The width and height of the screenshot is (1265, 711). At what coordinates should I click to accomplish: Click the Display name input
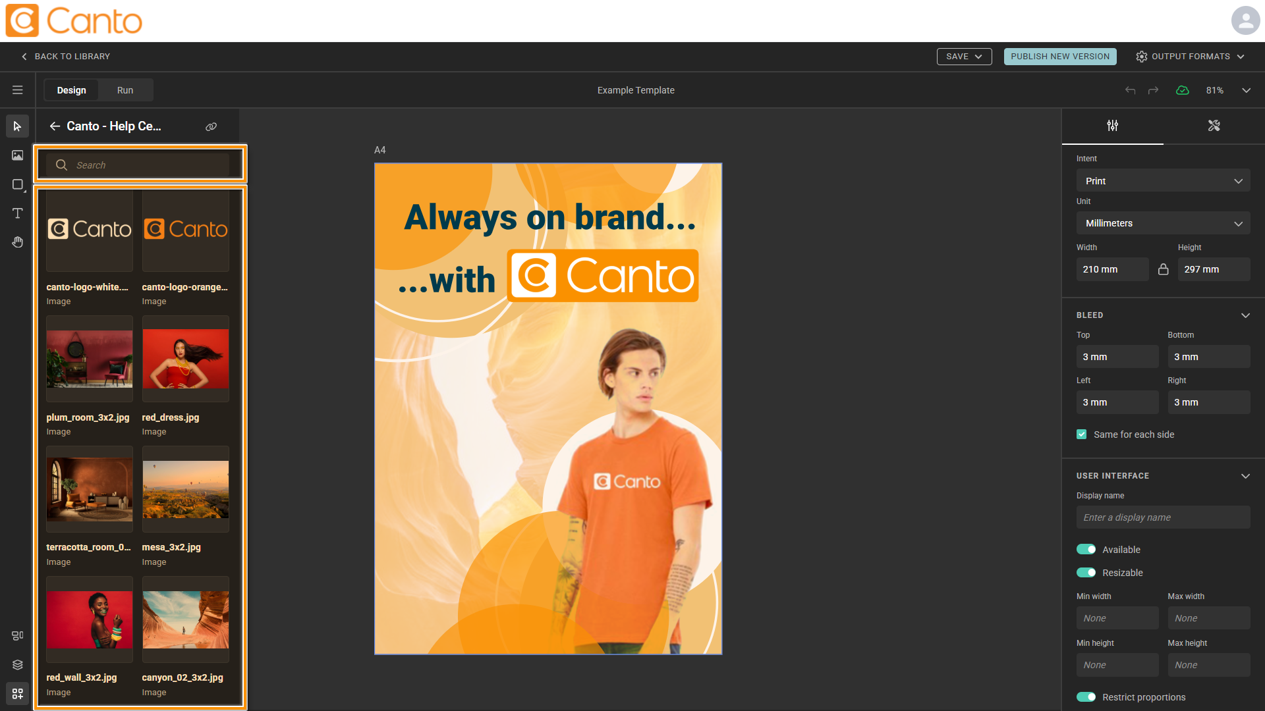click(1163, 517)
